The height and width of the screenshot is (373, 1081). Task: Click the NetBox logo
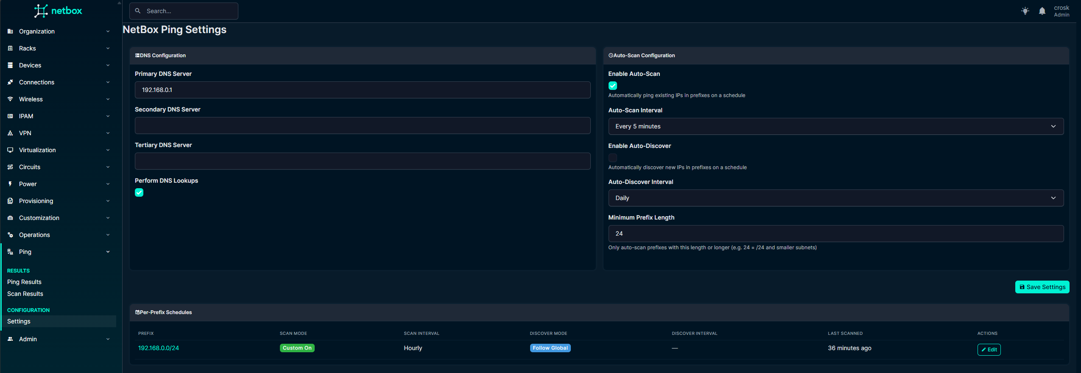(58, 11)
